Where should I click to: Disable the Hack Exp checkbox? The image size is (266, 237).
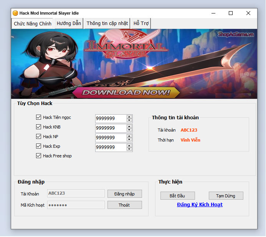click(38, 146)
